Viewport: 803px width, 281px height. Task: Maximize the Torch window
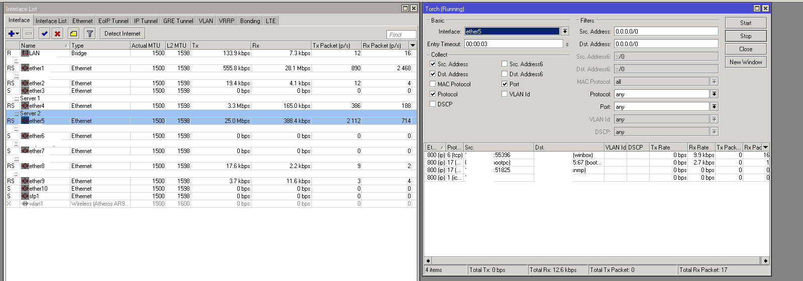point(757,9)
